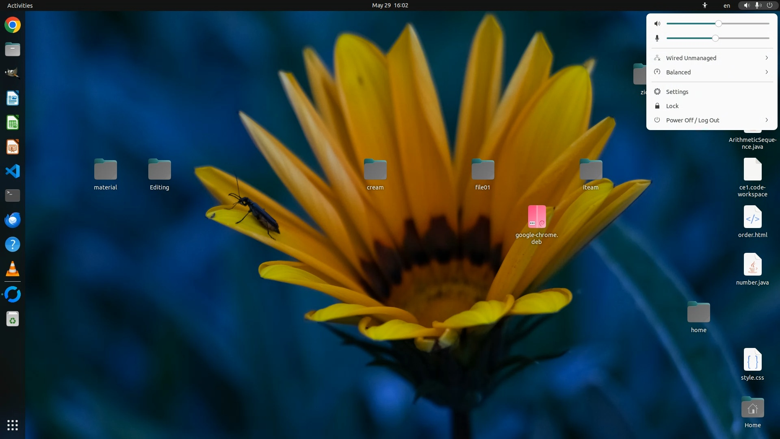
Task: Open GIMP image editor in dock
Action: [x=13, y=73]
